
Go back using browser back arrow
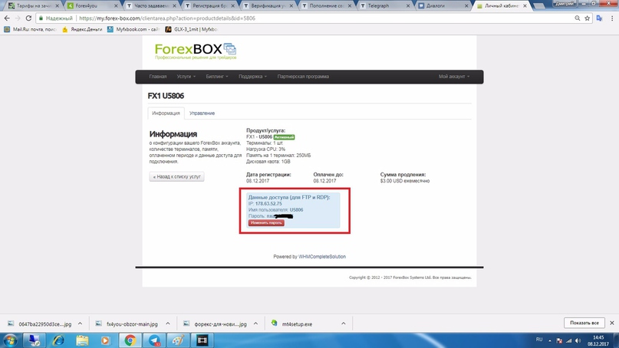(x=7, y=18)
